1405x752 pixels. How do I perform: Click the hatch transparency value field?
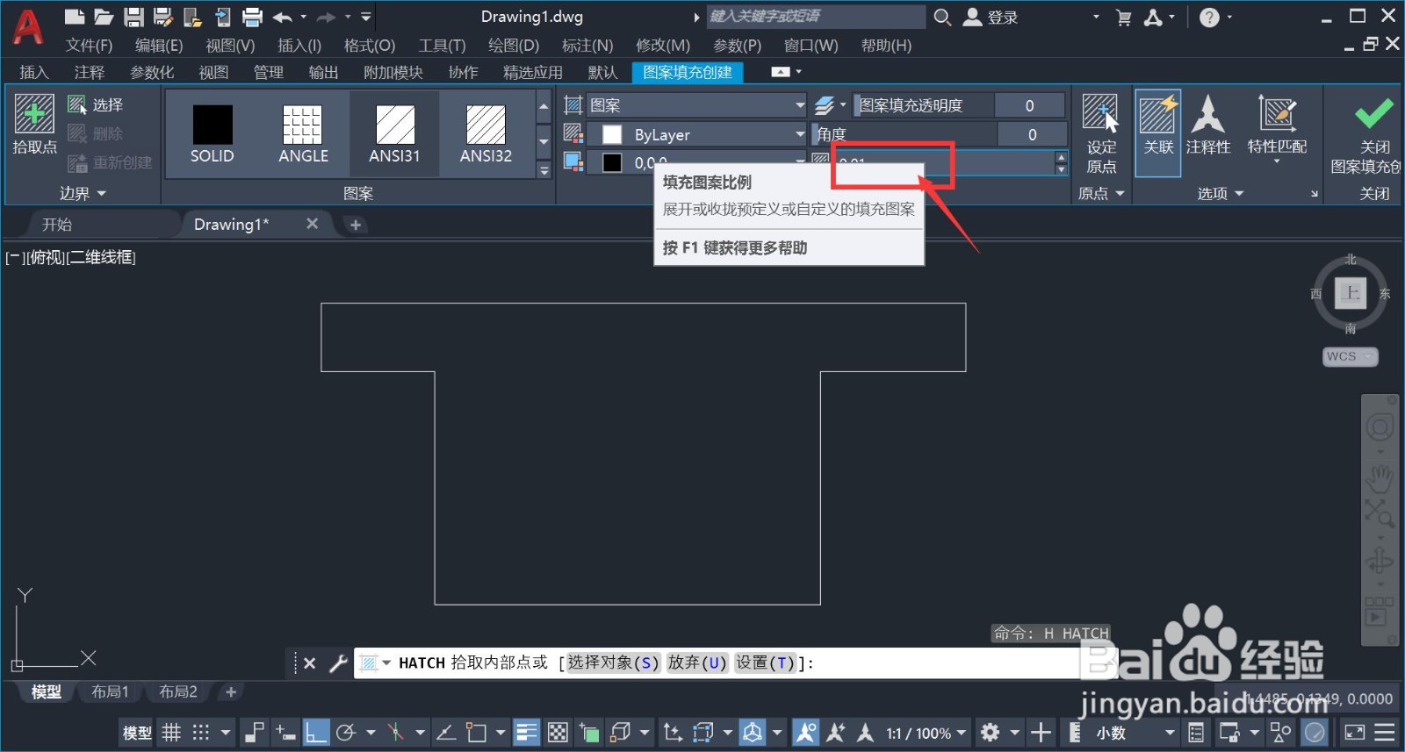pos(1030,105)
